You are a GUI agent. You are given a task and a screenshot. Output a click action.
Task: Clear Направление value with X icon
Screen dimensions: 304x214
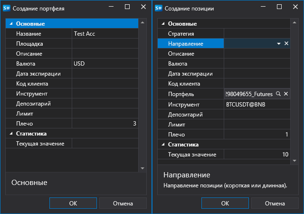[x=286, y=43]
